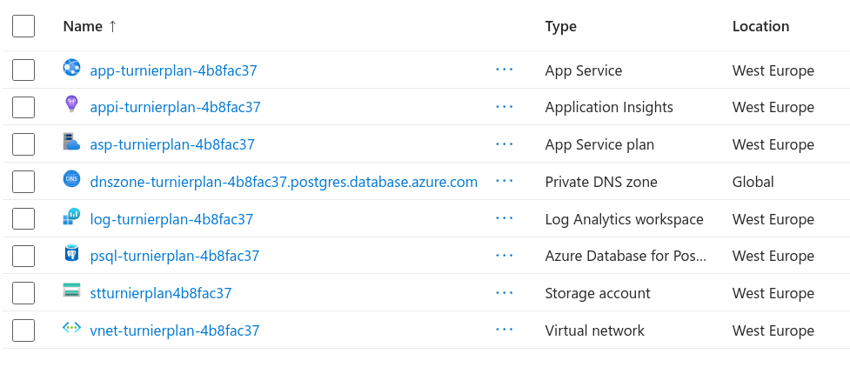The image size is (850, 367).
Task: Click the 'App Service plan' type cell
Action: (x=599, y=144)
